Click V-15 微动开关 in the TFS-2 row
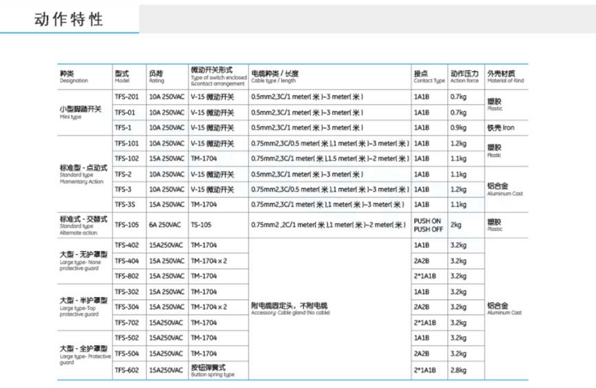The image size is (596, 388). 212,174
